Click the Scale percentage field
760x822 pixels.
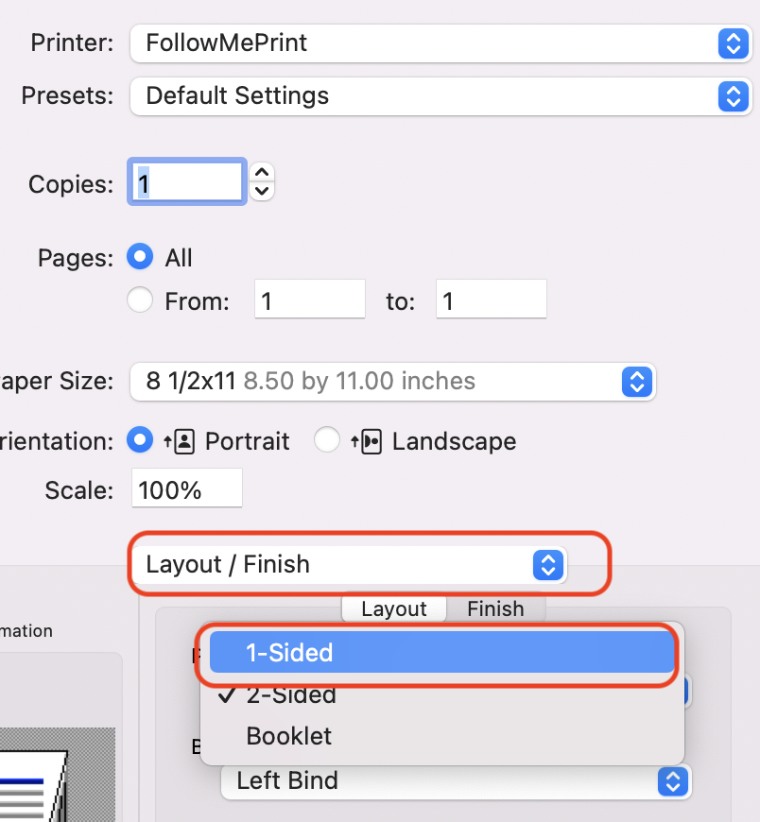point(187,490)
